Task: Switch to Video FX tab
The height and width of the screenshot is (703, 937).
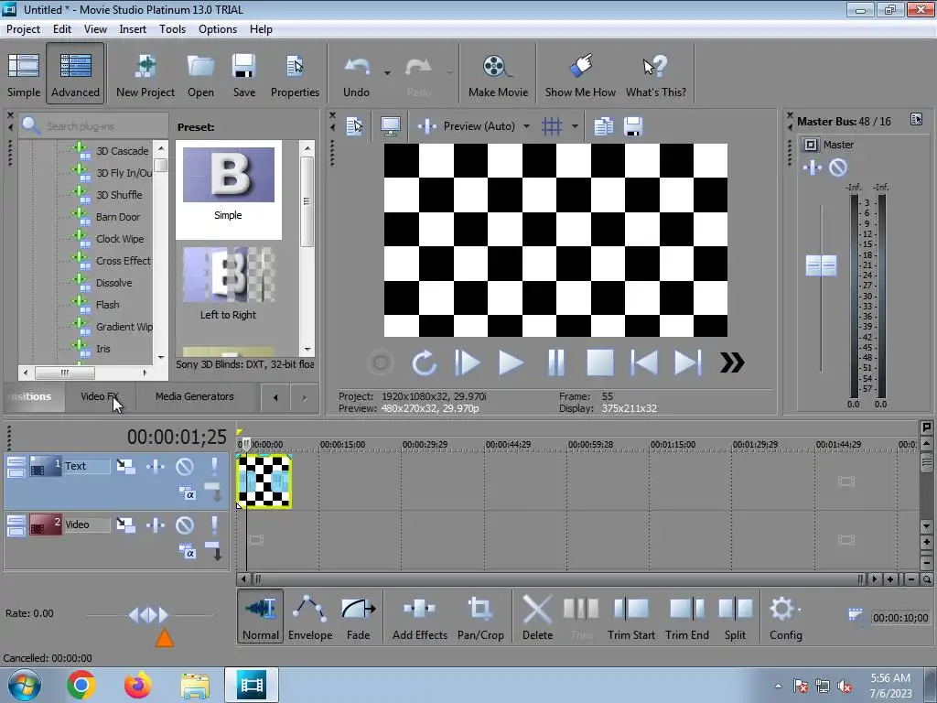Action: coord(100,396)
